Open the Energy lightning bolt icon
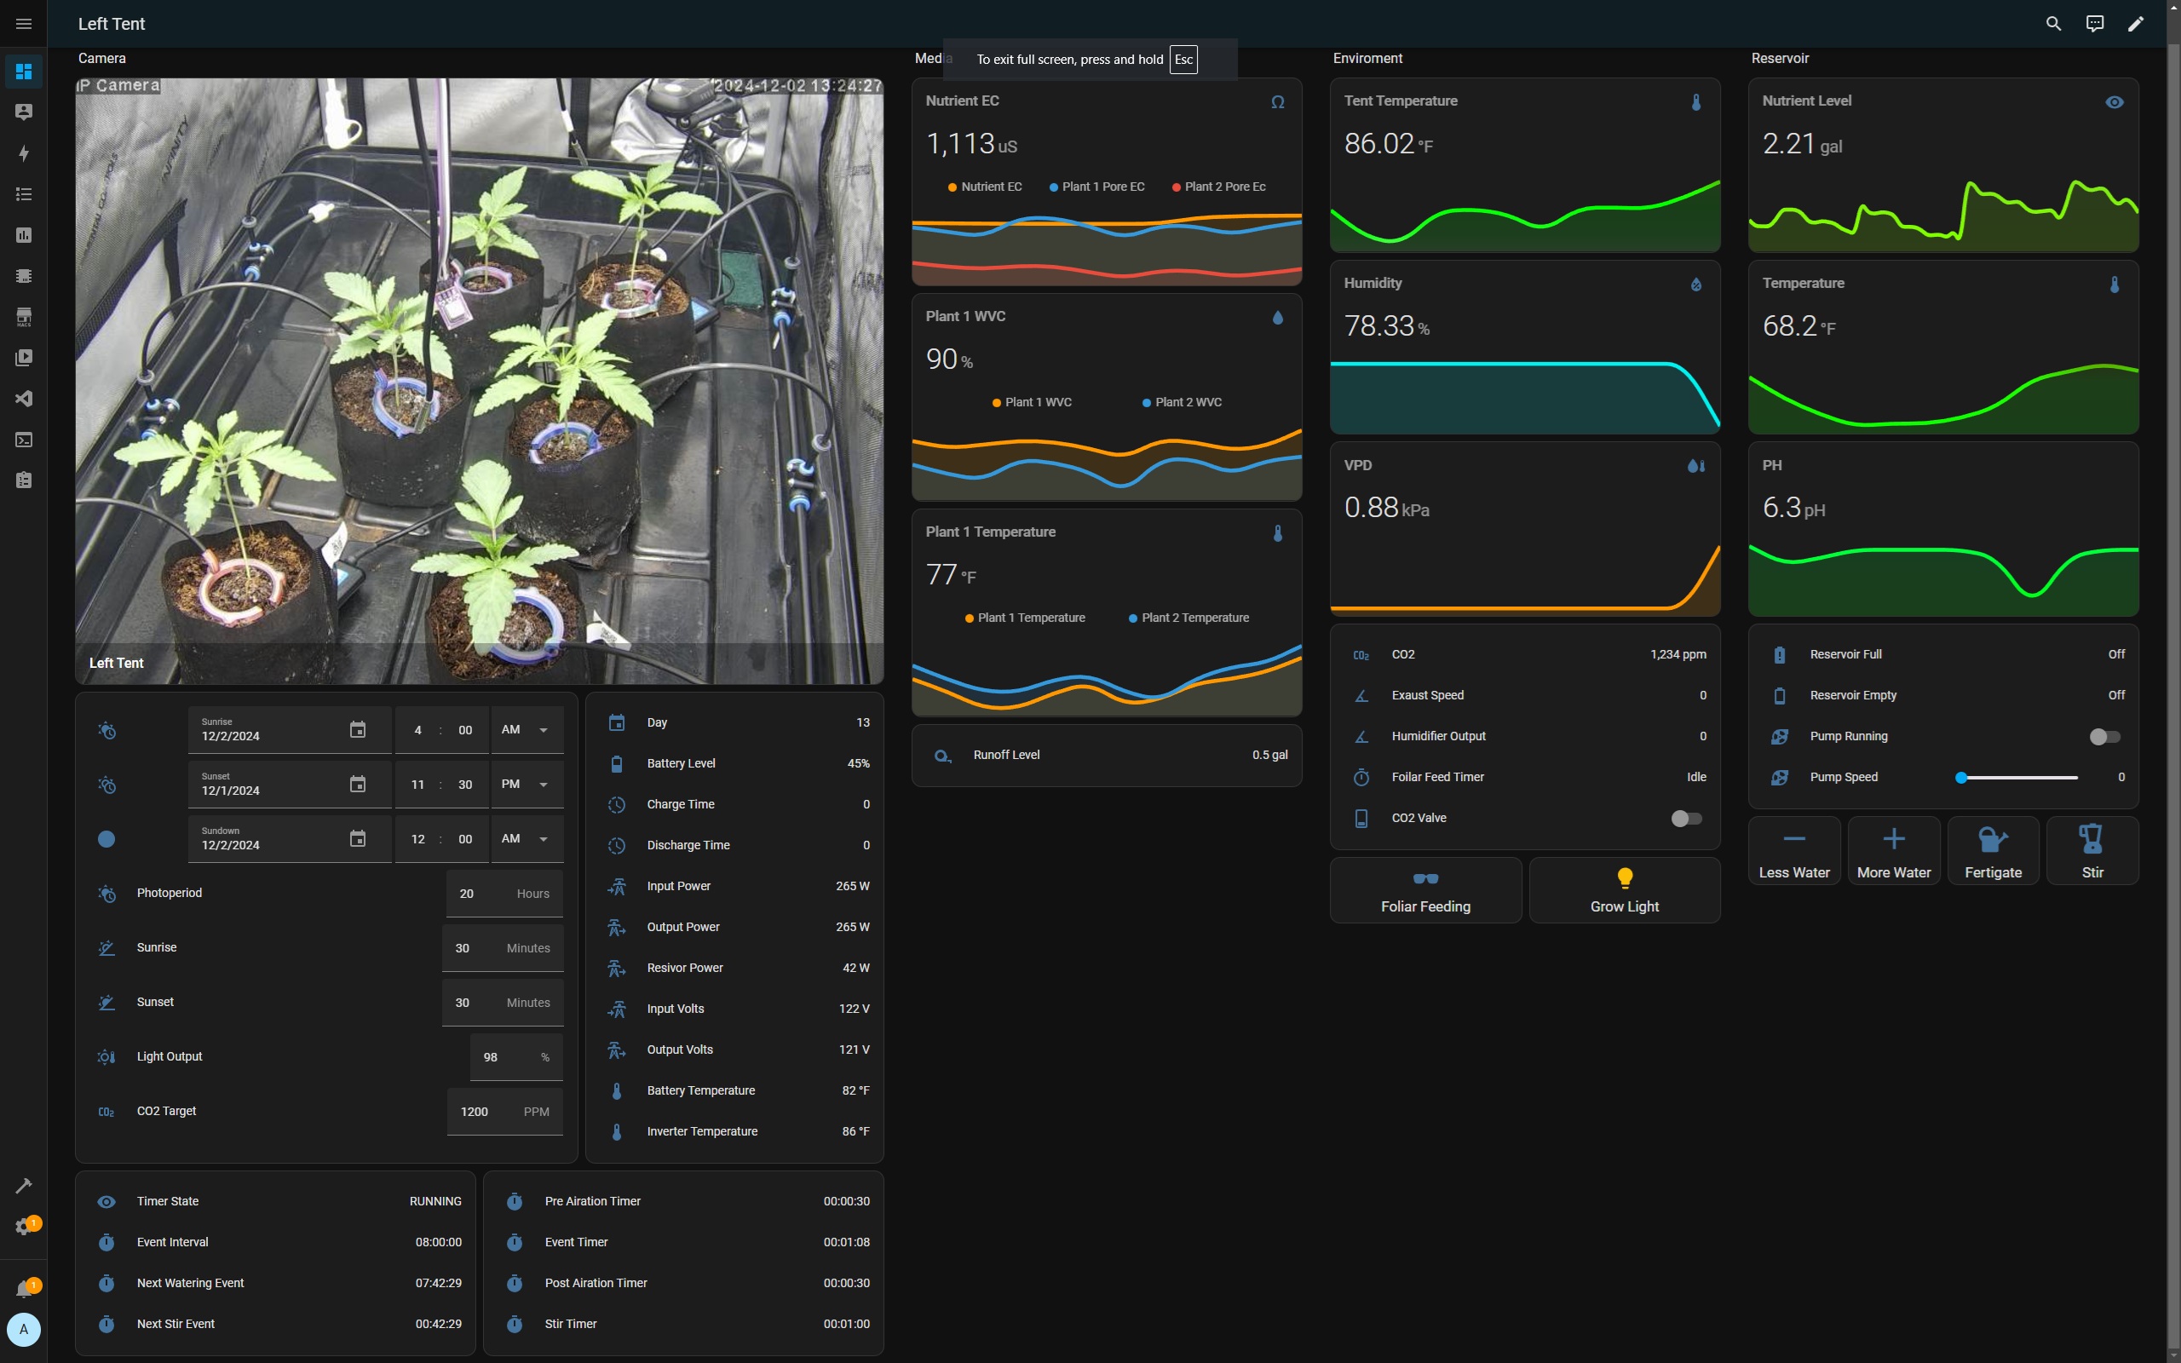The height and width of the screenshot is (1363, 2181). tap(24, 153)
